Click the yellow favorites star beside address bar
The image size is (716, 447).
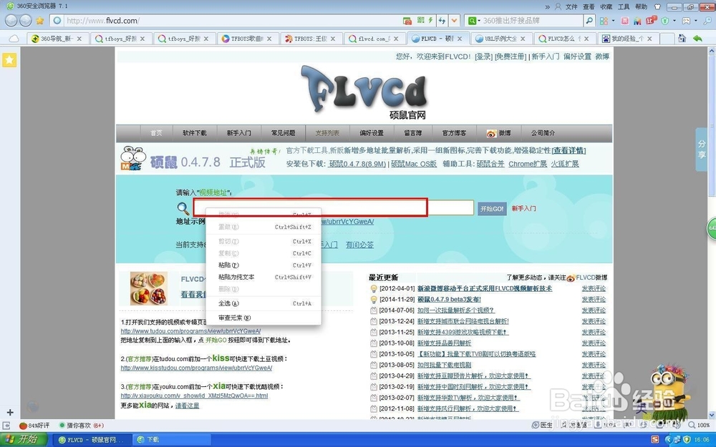click(40, 21)
